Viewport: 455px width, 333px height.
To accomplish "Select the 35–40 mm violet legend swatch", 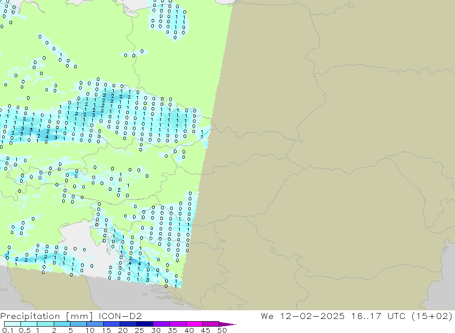I will [178, 324].
